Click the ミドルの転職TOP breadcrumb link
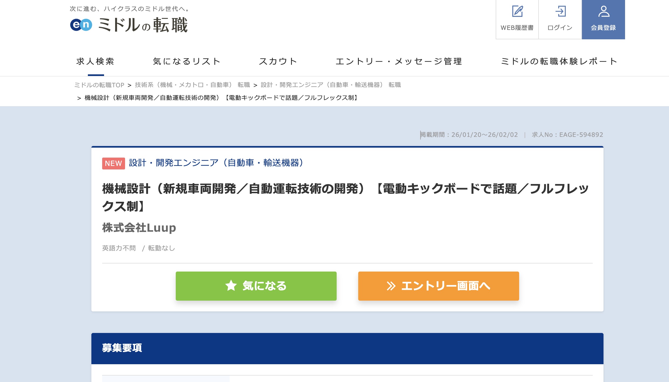The height and width of the screenshot is (382, 669). (99, 85)
